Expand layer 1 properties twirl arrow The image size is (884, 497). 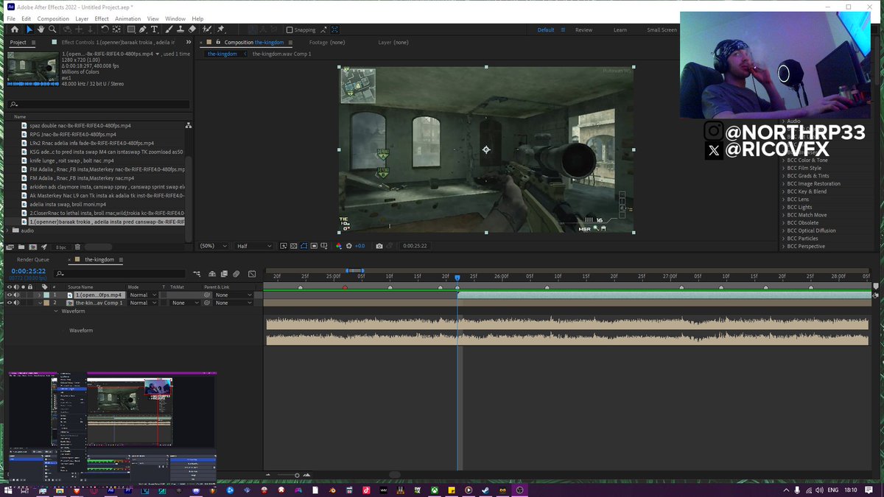(x=38, y=295)
